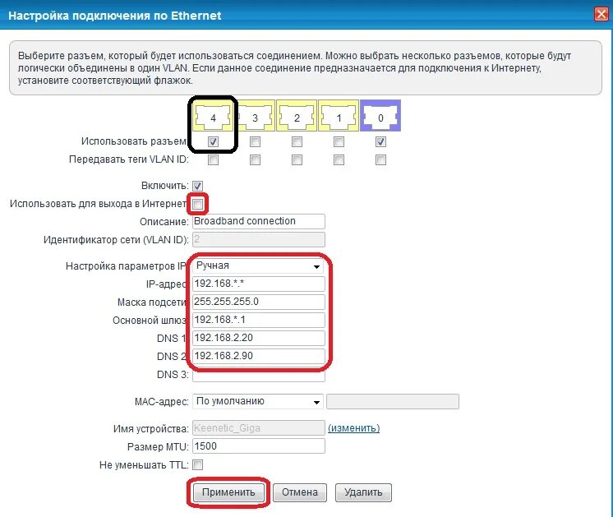Enable VLAN ID tags for port 4
The width and height of the screenshot is (613, 517).
coord(213,159)
